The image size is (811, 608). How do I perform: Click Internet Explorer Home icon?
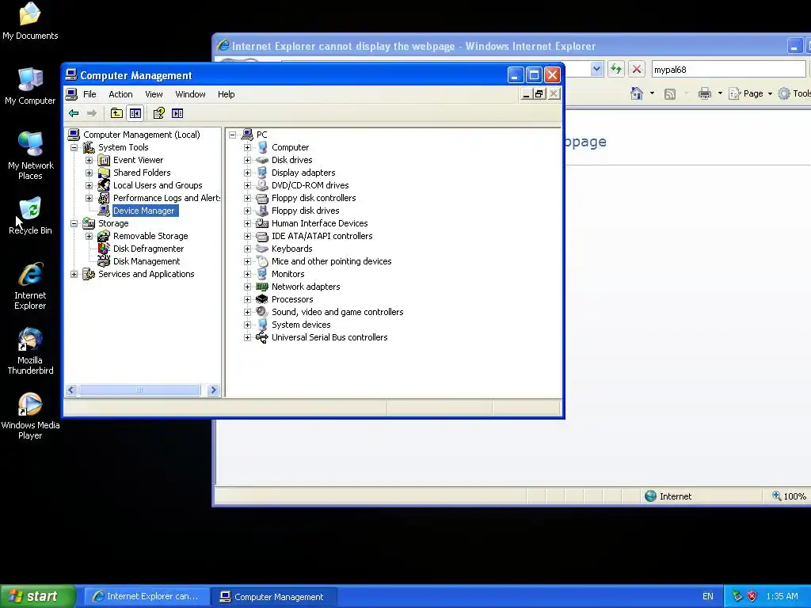(x=637, y=93)
